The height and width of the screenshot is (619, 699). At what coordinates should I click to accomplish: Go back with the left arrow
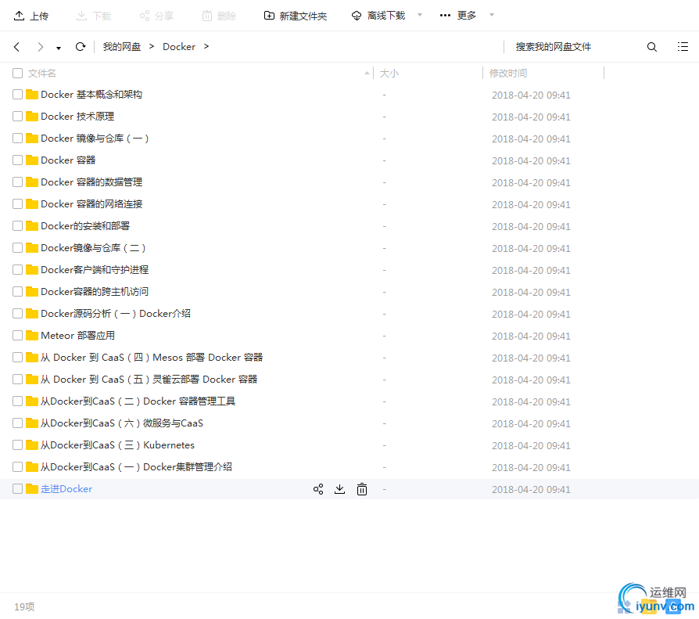tap(17, 47)
